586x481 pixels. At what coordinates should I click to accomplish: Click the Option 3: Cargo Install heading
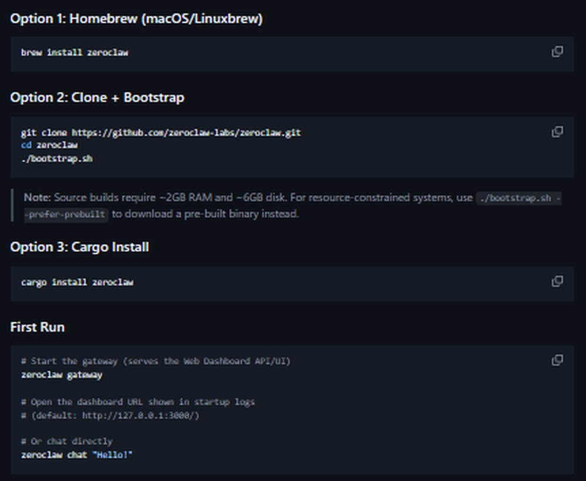click(x=79, y=247)
